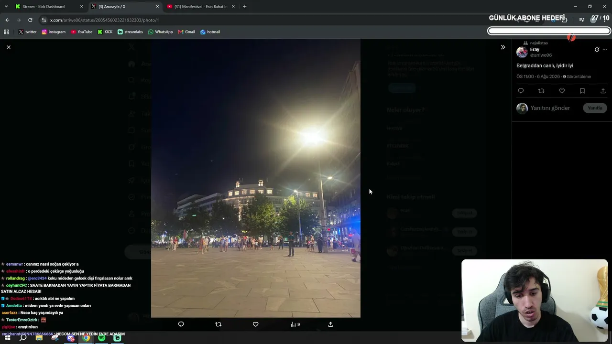Open the instagram bookmark

click(x=54, y=32)
